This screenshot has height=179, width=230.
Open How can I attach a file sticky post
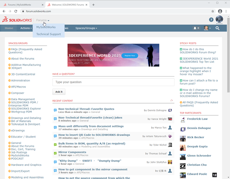pyautogui.click(x=199, y=82)
